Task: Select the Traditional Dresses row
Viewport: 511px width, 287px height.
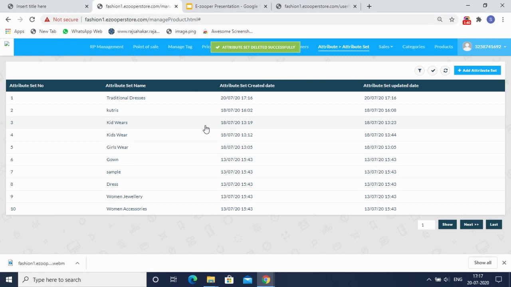Action: [x=255, y=98]
